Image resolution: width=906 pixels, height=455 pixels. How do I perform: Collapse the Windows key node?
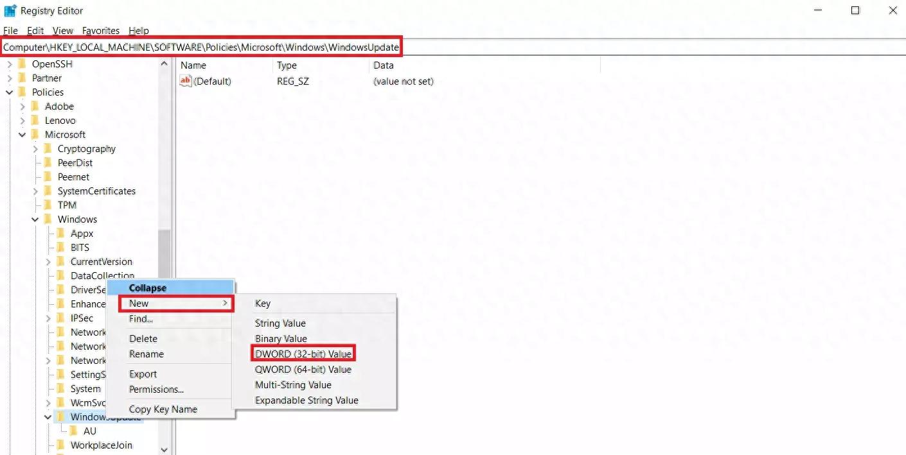35,219
